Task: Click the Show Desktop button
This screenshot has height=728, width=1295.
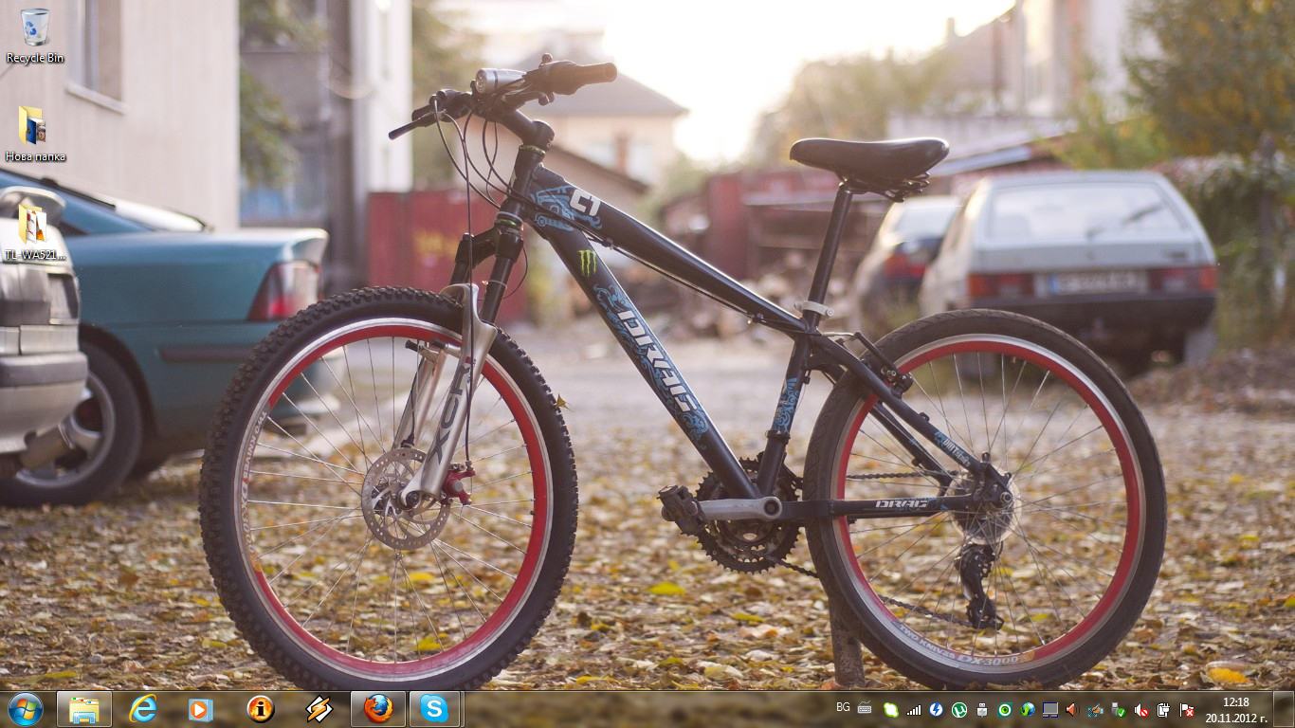Action: (x=1284, y=709)
